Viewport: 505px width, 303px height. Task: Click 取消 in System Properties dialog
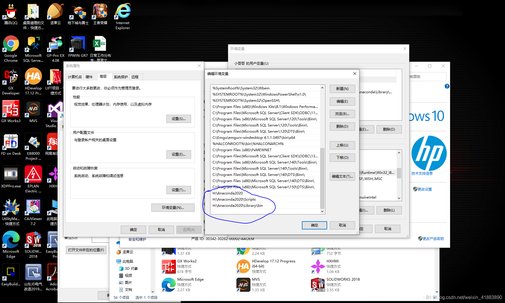coord(161,230)
